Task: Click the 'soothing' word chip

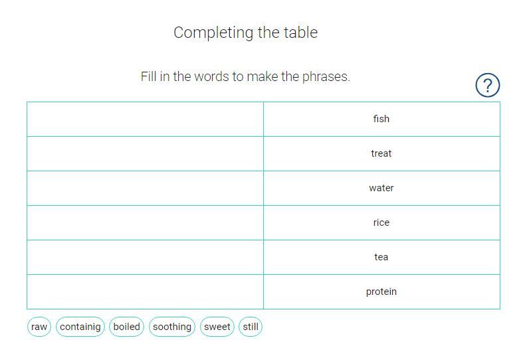Action: tap(172, 327)
